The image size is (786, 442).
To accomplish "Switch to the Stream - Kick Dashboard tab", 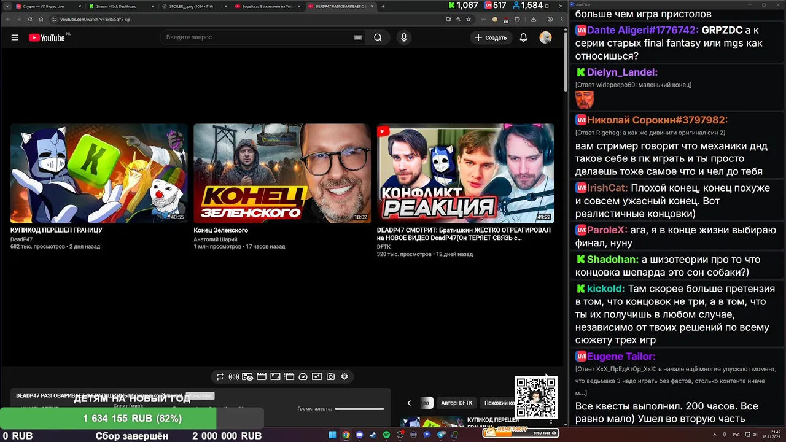I will pos(121,6).
